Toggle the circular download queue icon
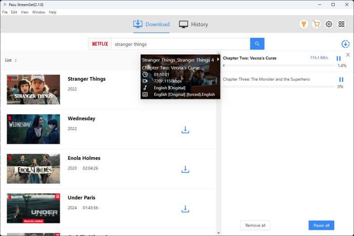The image size is (354, 236). (x=345, y=44)
